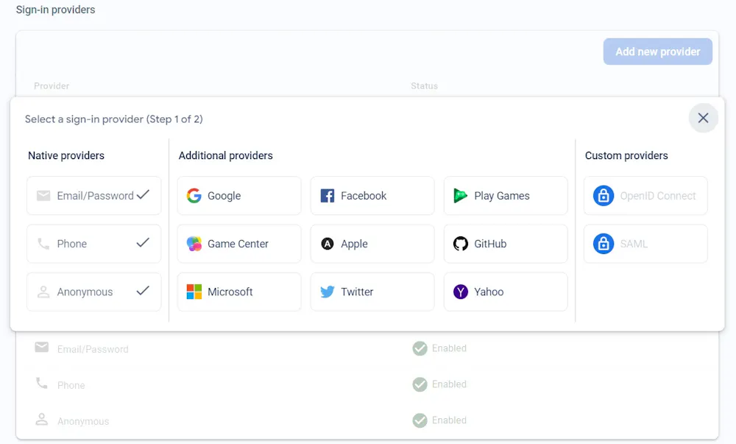Click the Anonymous native provider label
Screen dimensions: 736x444
(x=85, y=292)
